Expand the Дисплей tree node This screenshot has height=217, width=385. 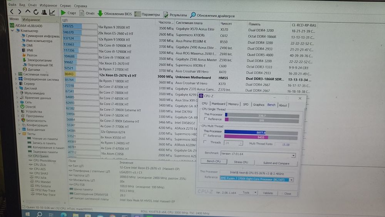(x=17, y=88)
